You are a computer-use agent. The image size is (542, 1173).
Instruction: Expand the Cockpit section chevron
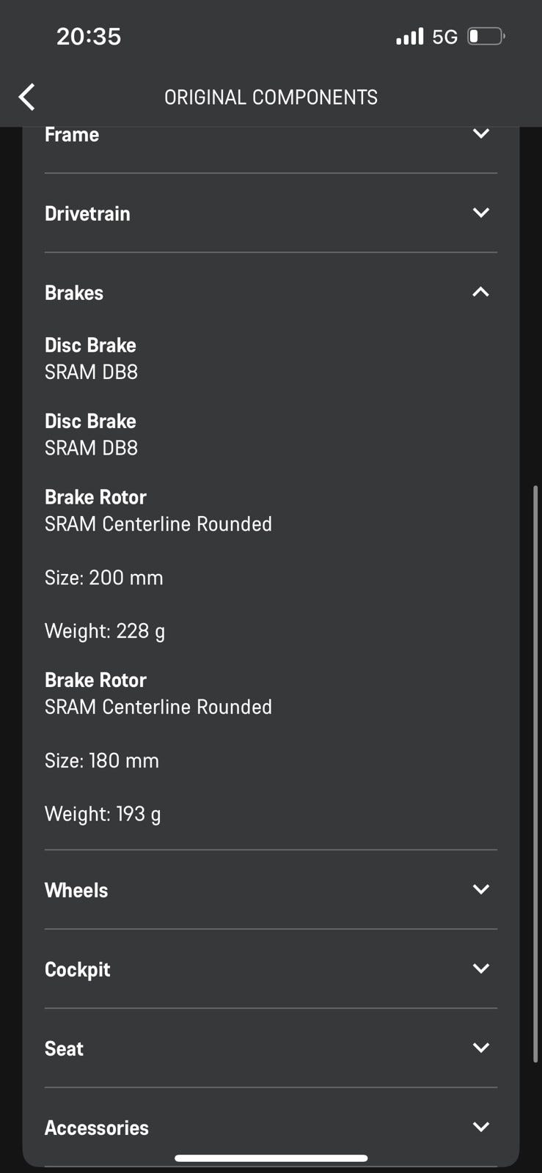click(x=480, y=969)
